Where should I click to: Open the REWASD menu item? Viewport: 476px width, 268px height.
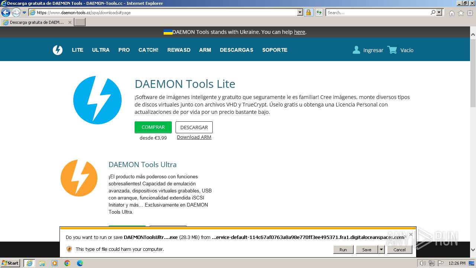tap(179, 50)
